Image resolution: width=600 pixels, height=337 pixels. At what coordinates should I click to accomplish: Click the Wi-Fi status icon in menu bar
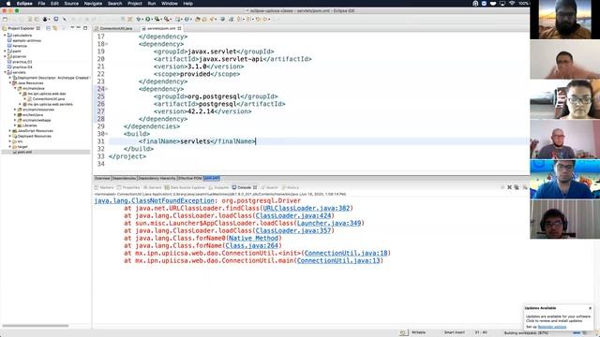coord(512,4)
